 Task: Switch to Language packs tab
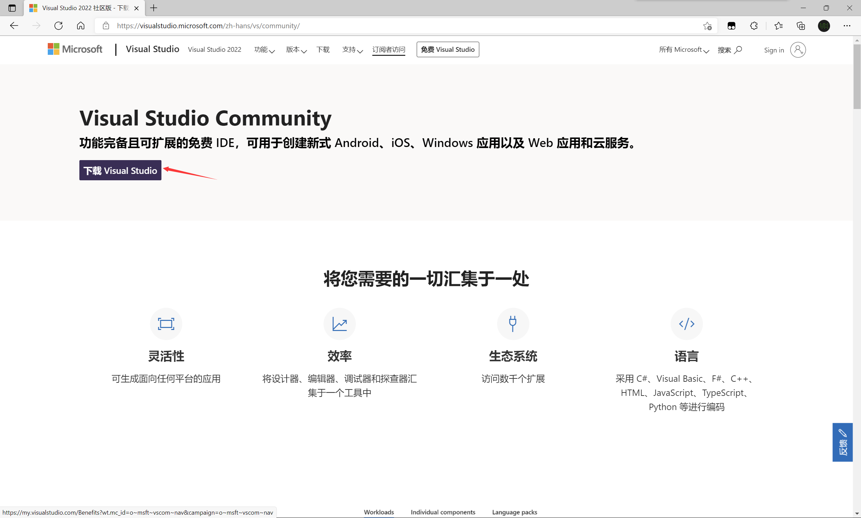point(515,512)
